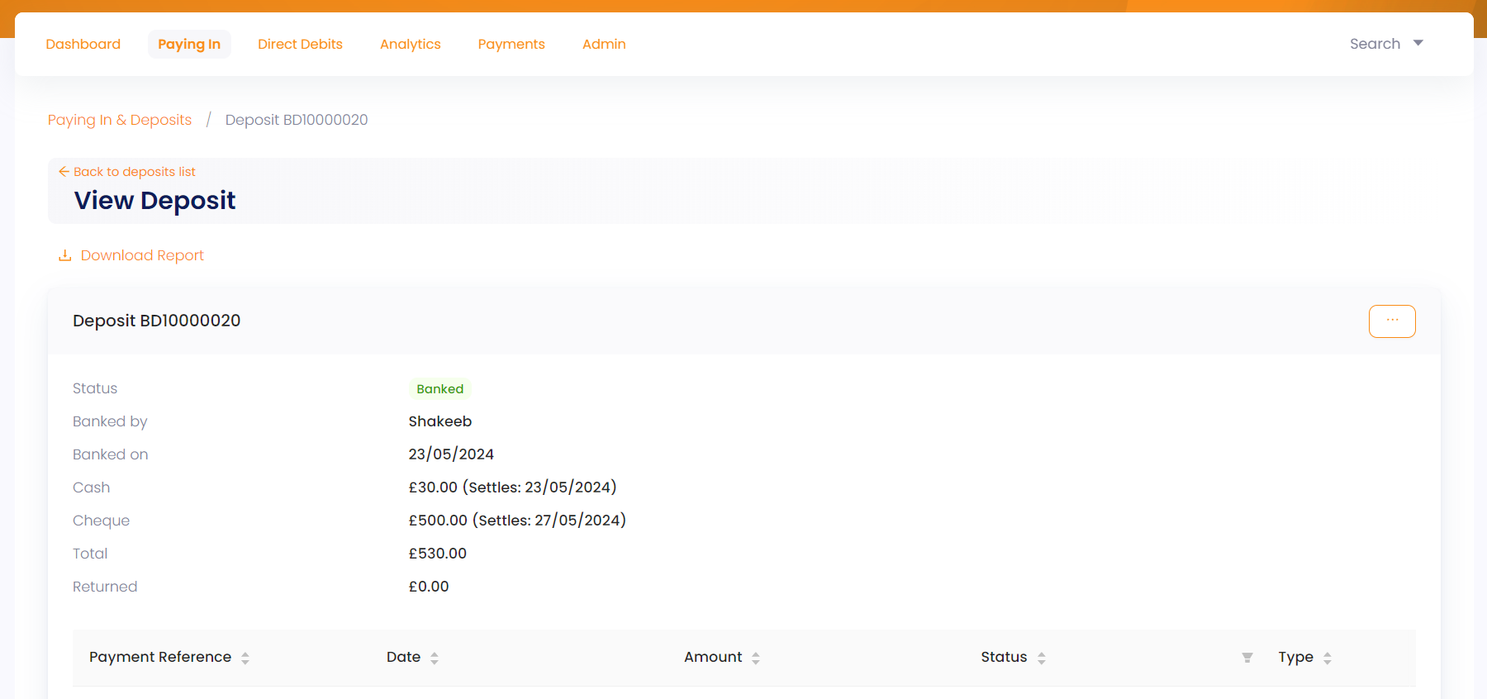
Task: Open the Admin section
Action: click(x=604, y=44)
